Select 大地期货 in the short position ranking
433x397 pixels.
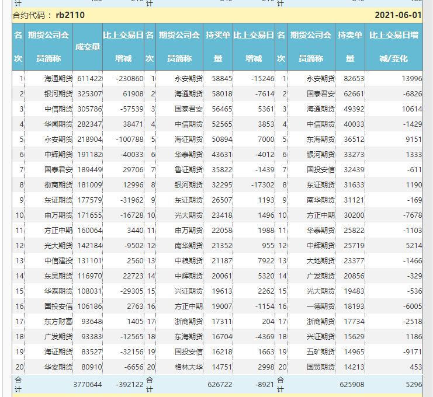pyautogui.click(x=320, y=260)
